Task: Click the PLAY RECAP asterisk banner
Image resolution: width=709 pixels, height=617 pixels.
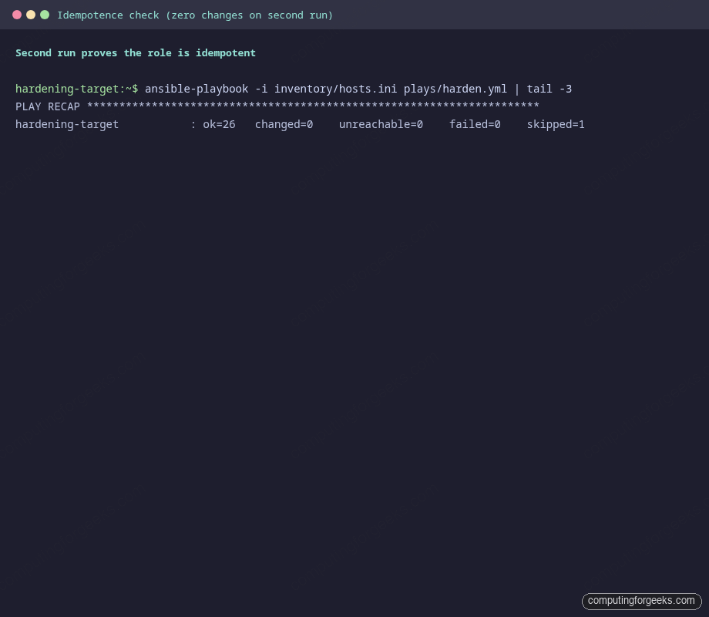Action: click(x=277, y=106)
